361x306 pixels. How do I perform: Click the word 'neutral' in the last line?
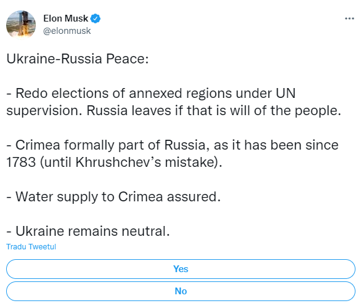point(146,231)
